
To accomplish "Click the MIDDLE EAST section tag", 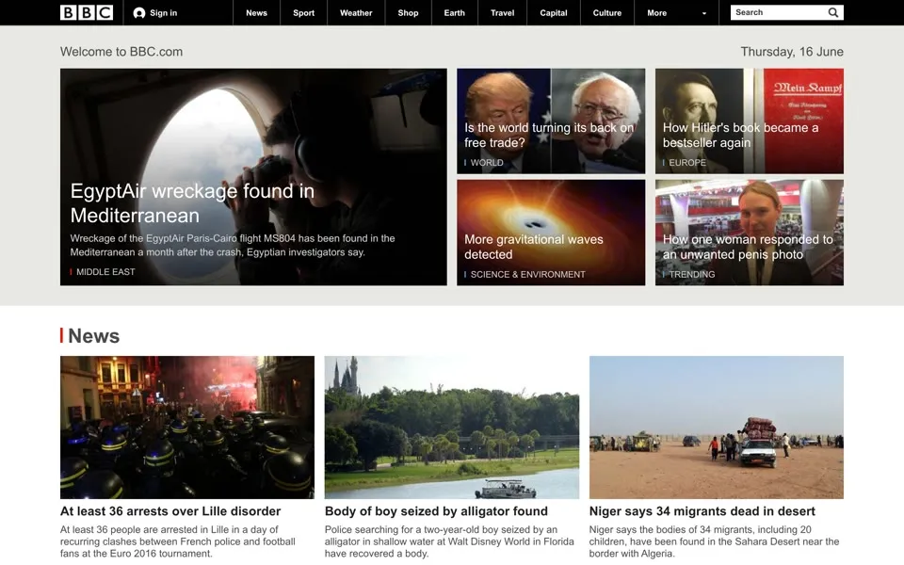I will (105, 271).
